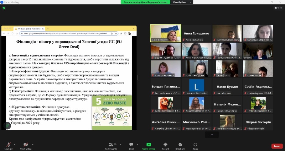Screen dimensions: 285x151
Task: Click the annotation pencil icon on slide
Action: [x=7, y=125]
